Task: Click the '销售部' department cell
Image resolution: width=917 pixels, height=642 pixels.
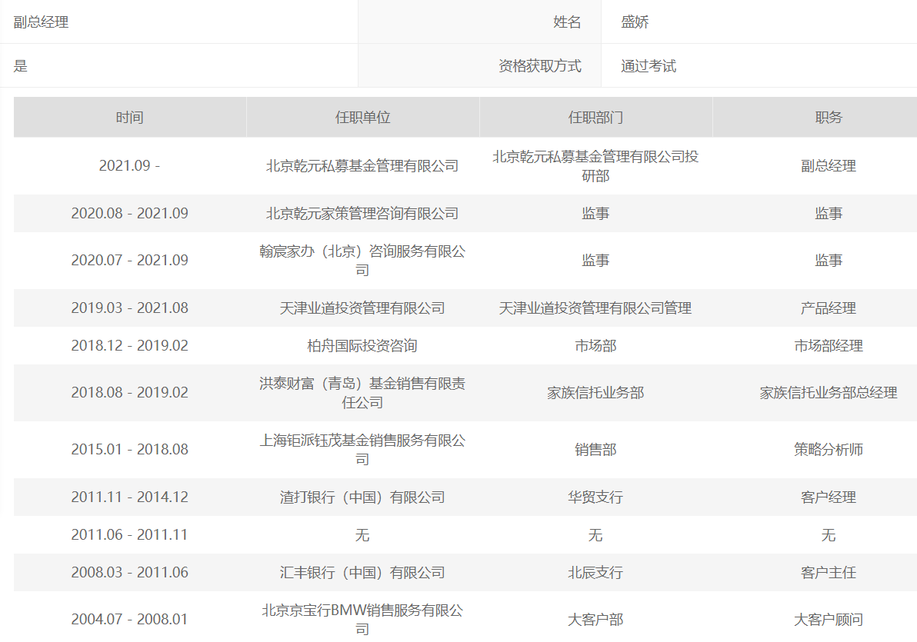Action: (x=595, y=450)
